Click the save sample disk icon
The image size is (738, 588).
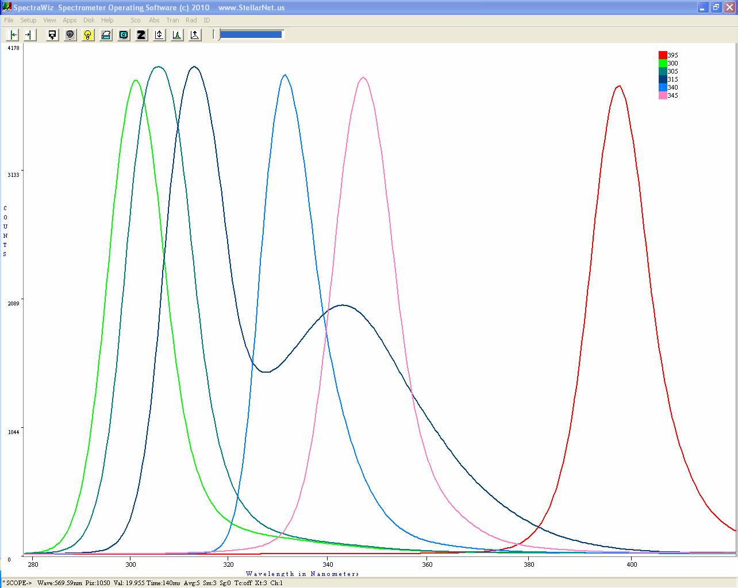[52, 35]
